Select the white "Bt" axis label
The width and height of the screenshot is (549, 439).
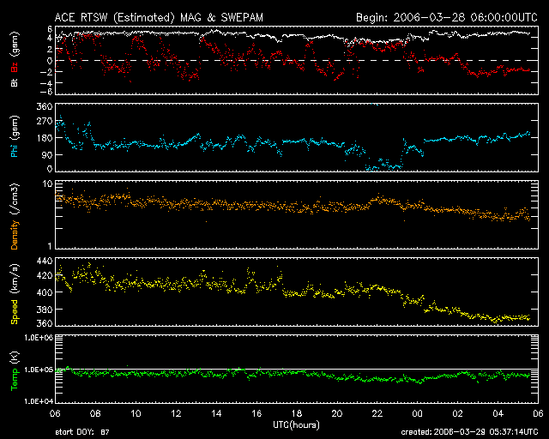click(x=15, y=82)
